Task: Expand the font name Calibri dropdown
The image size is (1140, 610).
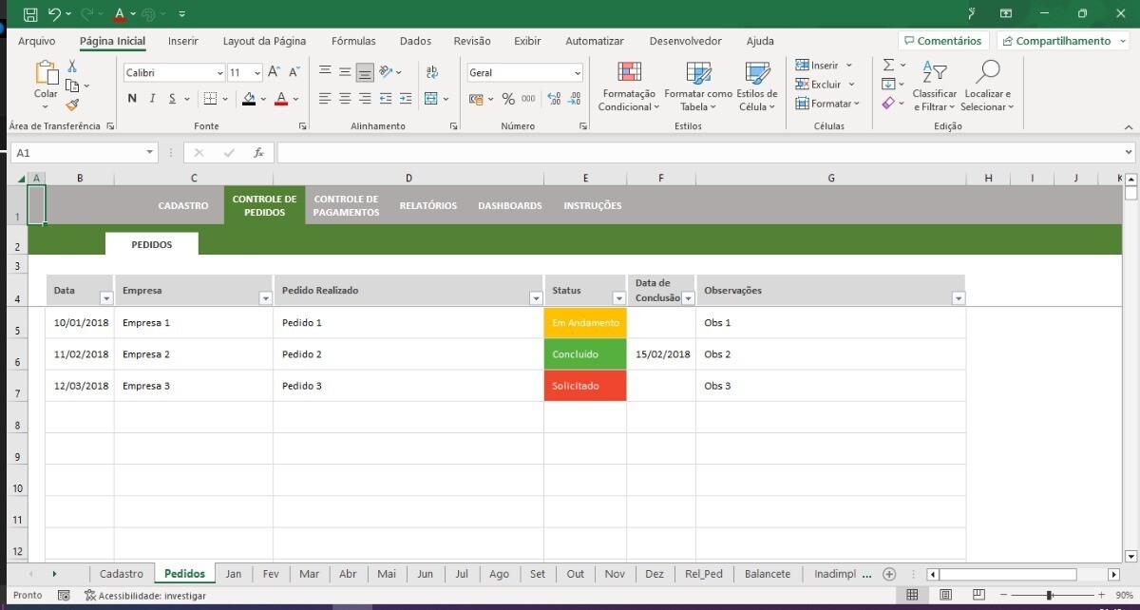Action: click(219, 73)
